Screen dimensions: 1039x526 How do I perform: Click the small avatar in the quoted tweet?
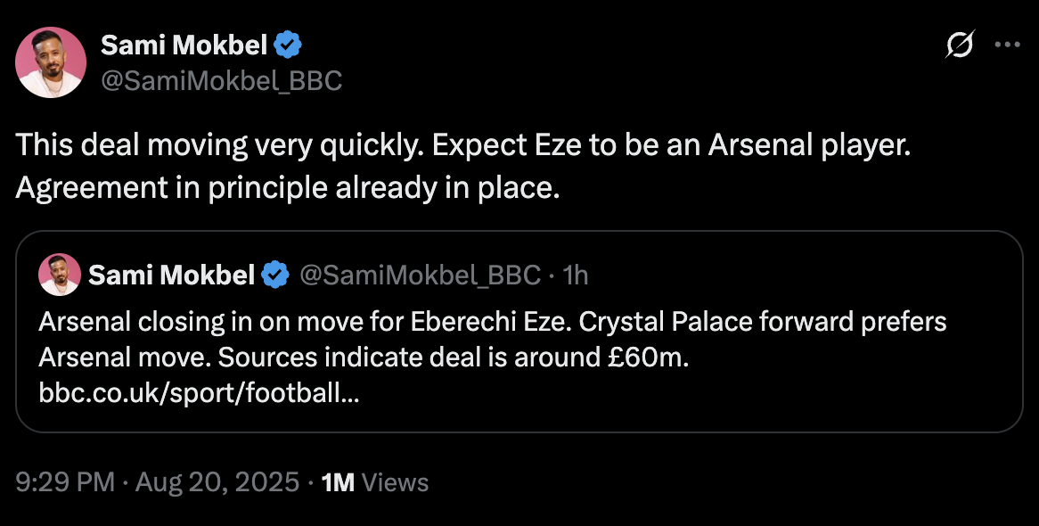(60, 275)
